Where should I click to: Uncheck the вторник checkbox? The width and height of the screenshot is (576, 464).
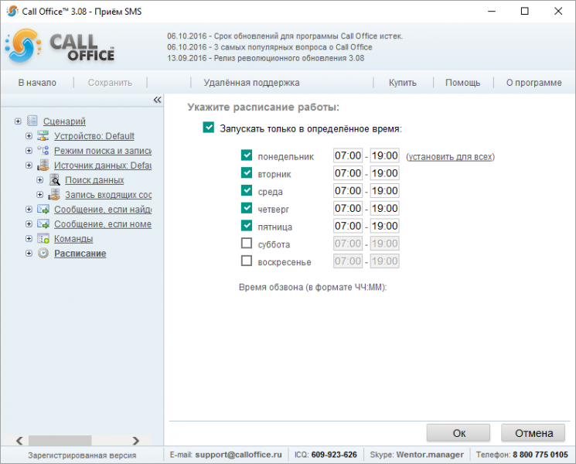247,172
